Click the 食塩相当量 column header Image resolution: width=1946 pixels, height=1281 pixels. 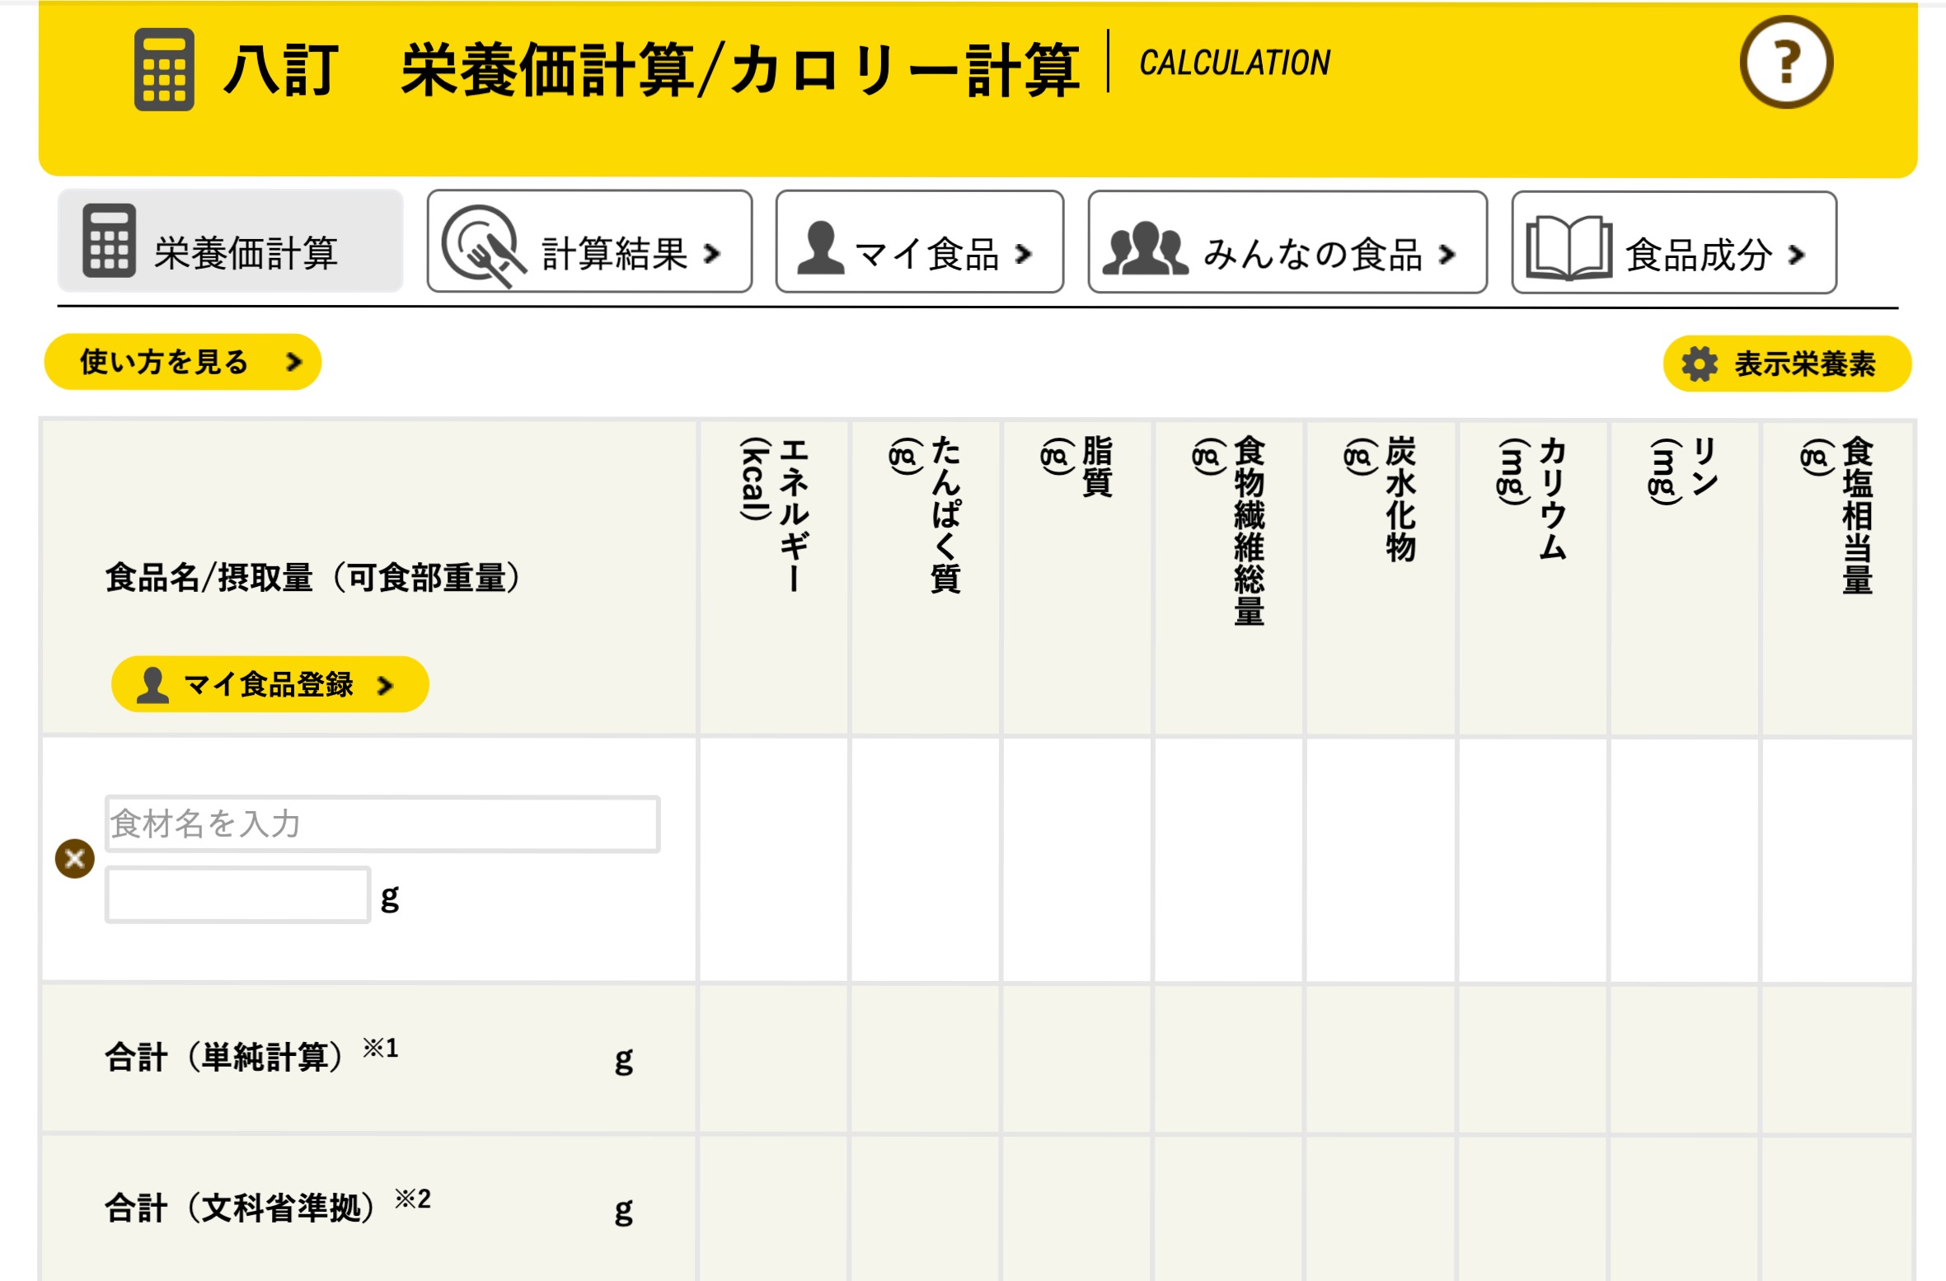[1837, 579]
